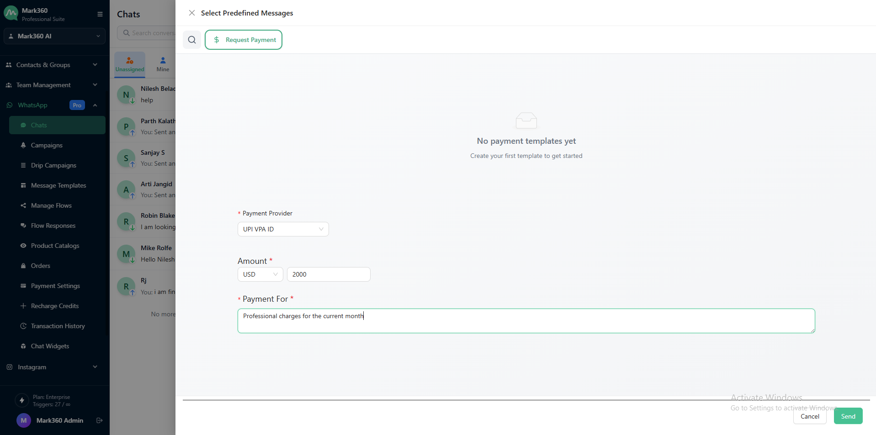Image resolution: width=876 pixels, height=435 pixels.
Task: Switch to the Mine chats tab
Action: pyautogui.click(x=163, y=64)
